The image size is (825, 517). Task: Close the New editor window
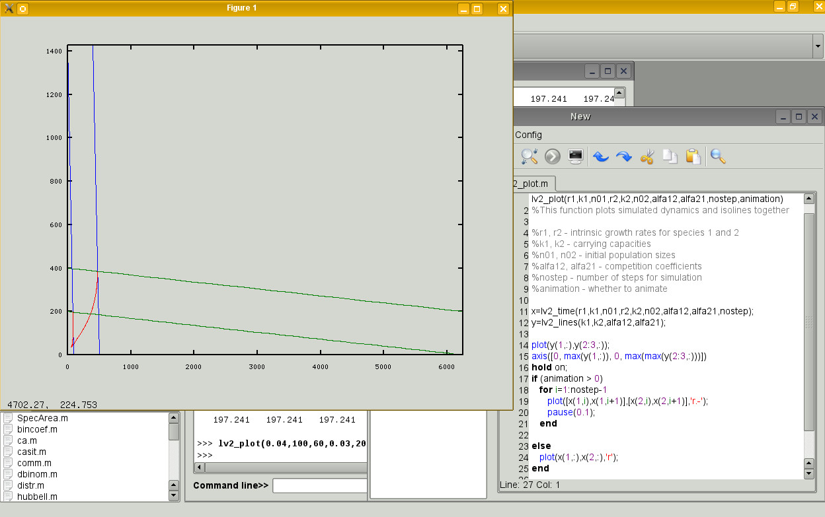click(x=815, y=117)
